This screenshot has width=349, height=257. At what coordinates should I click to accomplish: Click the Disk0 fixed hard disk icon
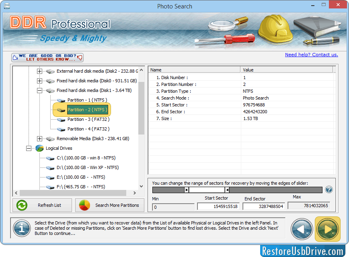50,81
